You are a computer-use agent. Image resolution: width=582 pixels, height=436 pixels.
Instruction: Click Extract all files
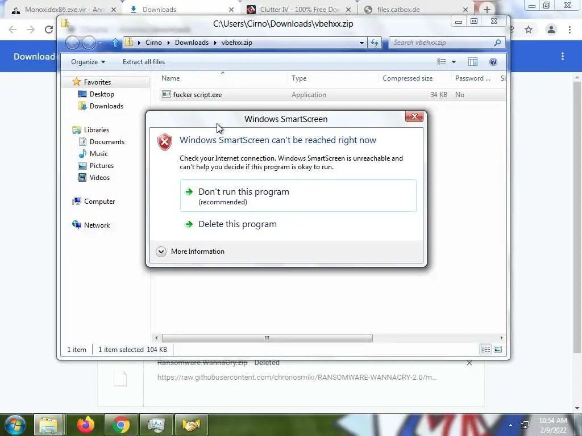tap(144, 62)
